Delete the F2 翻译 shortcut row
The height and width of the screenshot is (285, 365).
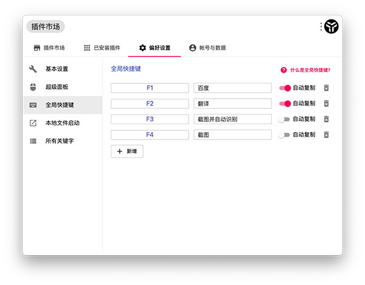coord(326,104)
